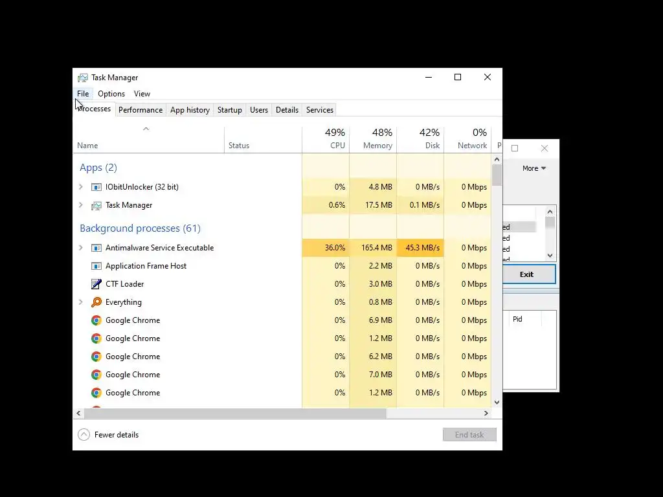
Task: Click the 0.6% CPU value for Task Manager
Action: [337, 205]
